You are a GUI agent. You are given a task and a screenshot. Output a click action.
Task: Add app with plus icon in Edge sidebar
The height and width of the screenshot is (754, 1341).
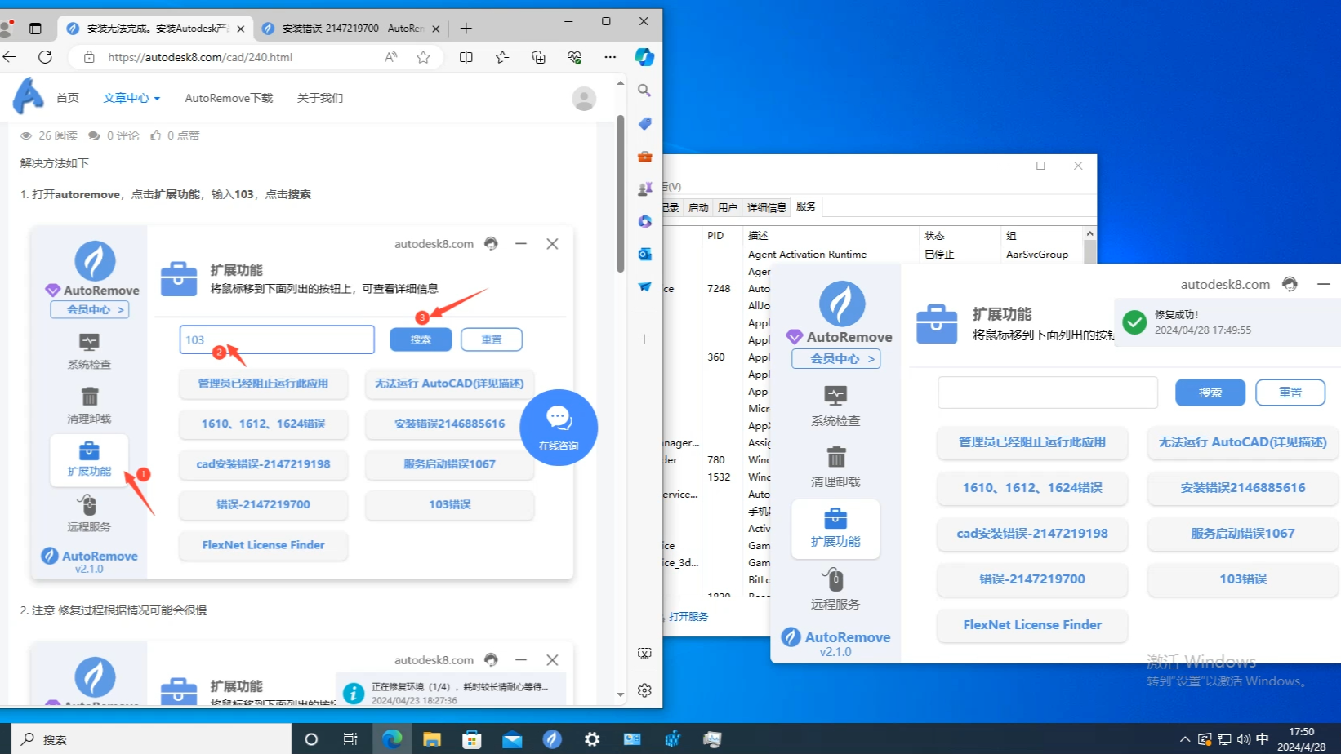(x=644, y=339)
